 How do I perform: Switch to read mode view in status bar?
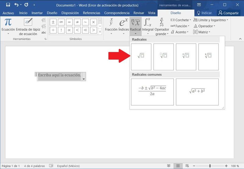169,166
